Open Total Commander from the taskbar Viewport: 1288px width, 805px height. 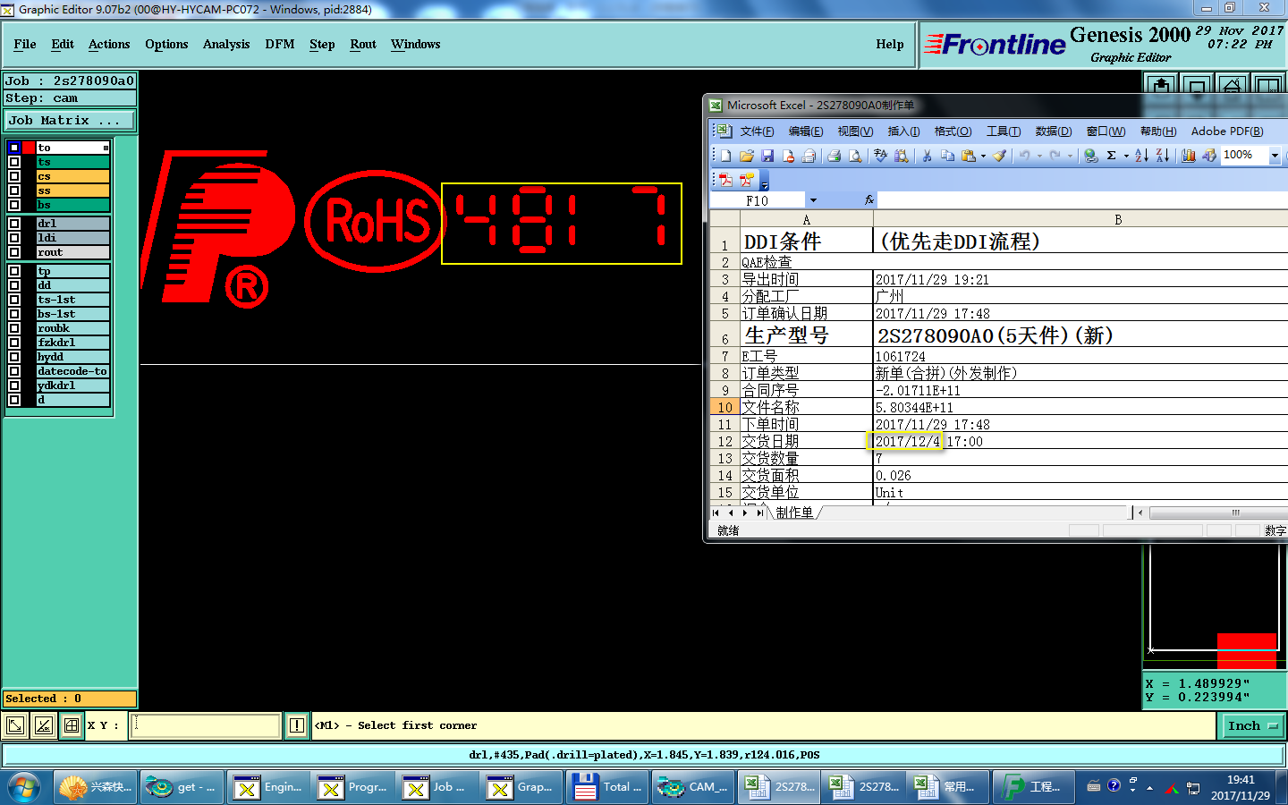click(608, 787)
